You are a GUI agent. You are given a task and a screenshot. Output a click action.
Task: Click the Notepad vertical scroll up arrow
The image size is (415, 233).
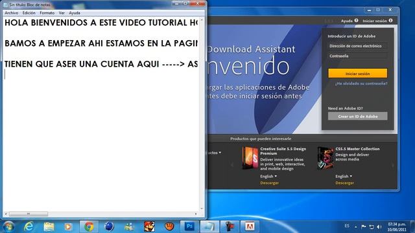[x=202, y=20]
